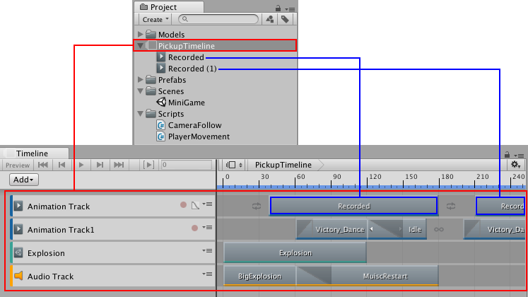The width and height of the screenshot is (528, 297).
Task: Click the Scenes folder icon
Action: 151,91
